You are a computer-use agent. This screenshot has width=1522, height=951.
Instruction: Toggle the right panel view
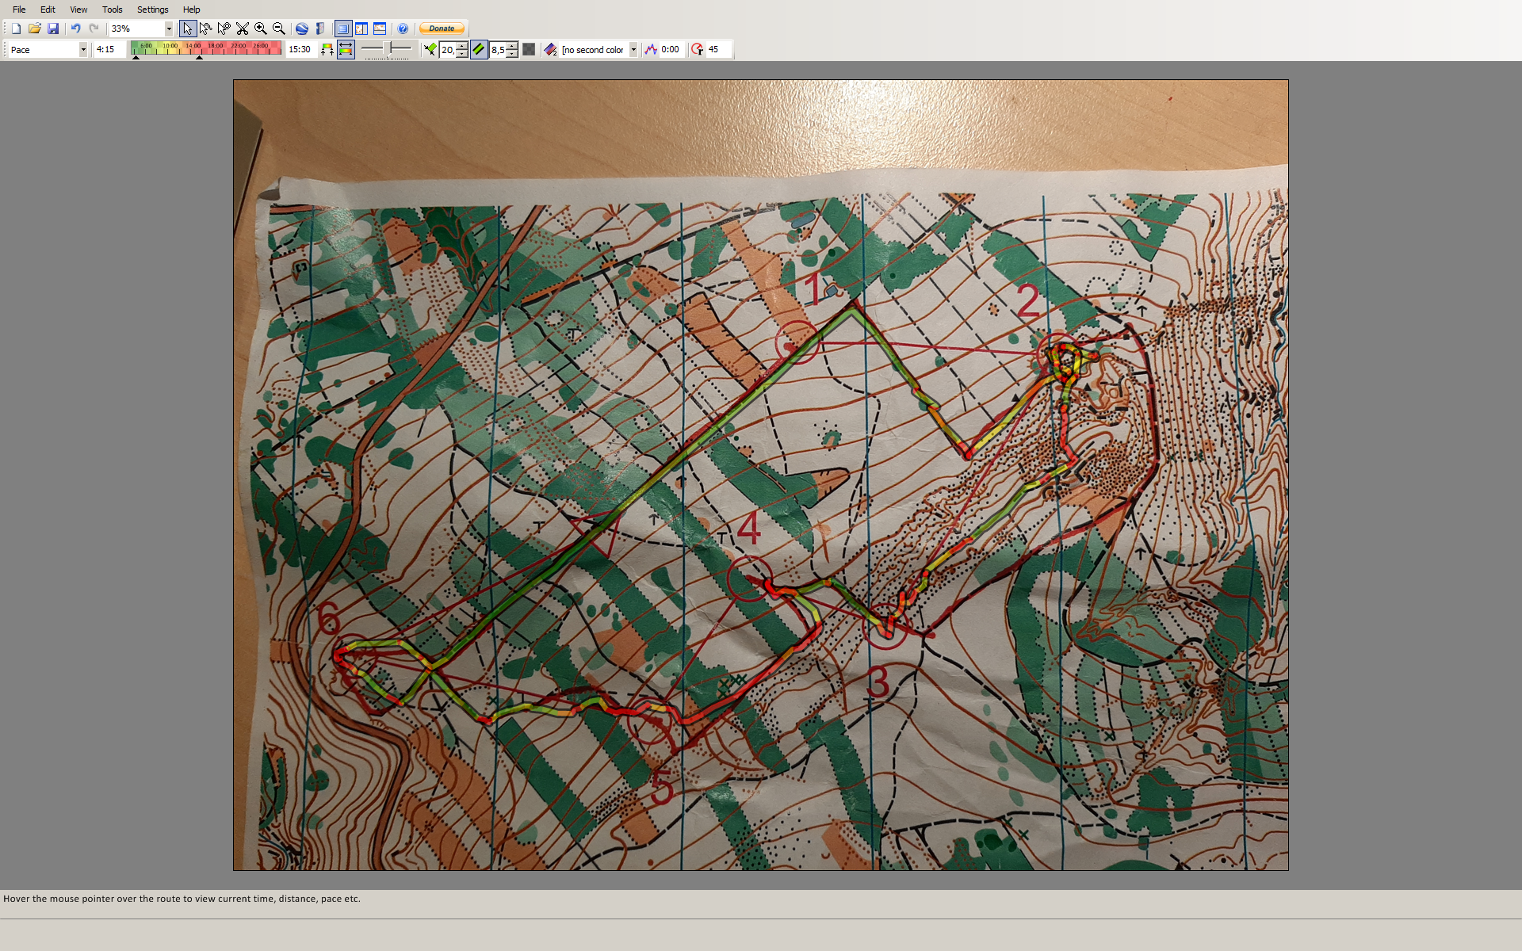coord(361,29)
